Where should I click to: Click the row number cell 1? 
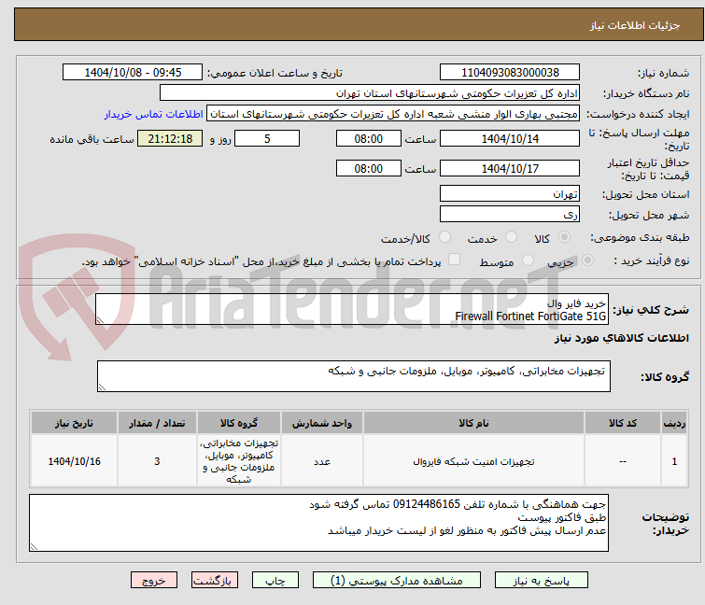(x=674, y=461)
